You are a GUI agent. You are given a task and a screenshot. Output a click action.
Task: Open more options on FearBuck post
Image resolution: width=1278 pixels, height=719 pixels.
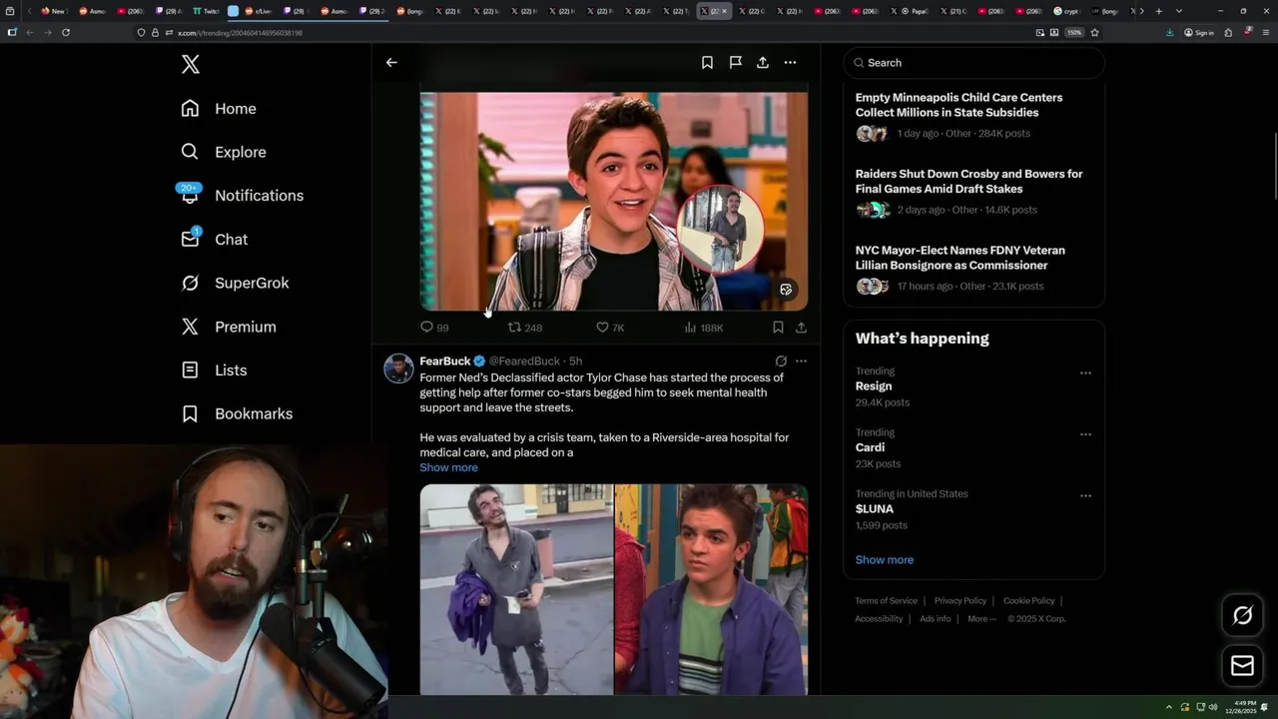click(x=801, y=361)
